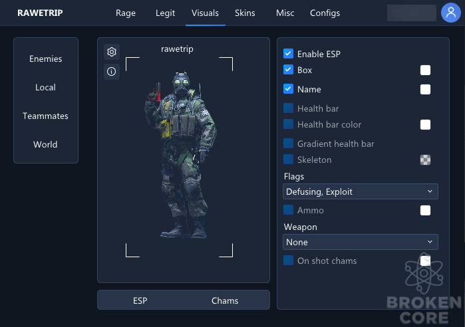Switch to the Misc tab

pos(285,13)
